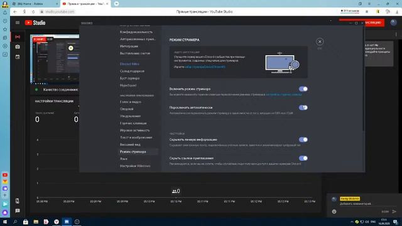Open Игровая активность settings section

(x=134, y=131)
